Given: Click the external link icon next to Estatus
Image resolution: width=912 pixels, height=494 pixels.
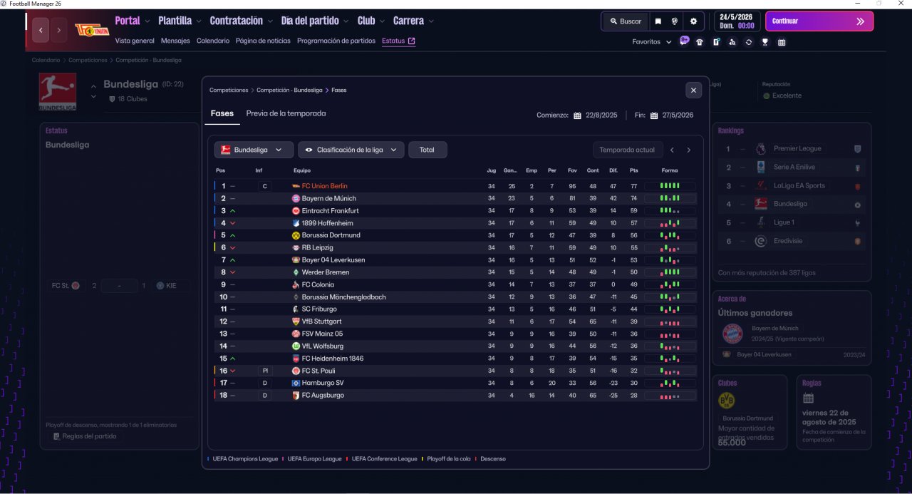Looking at the screenshot, I should pos(411,41).
